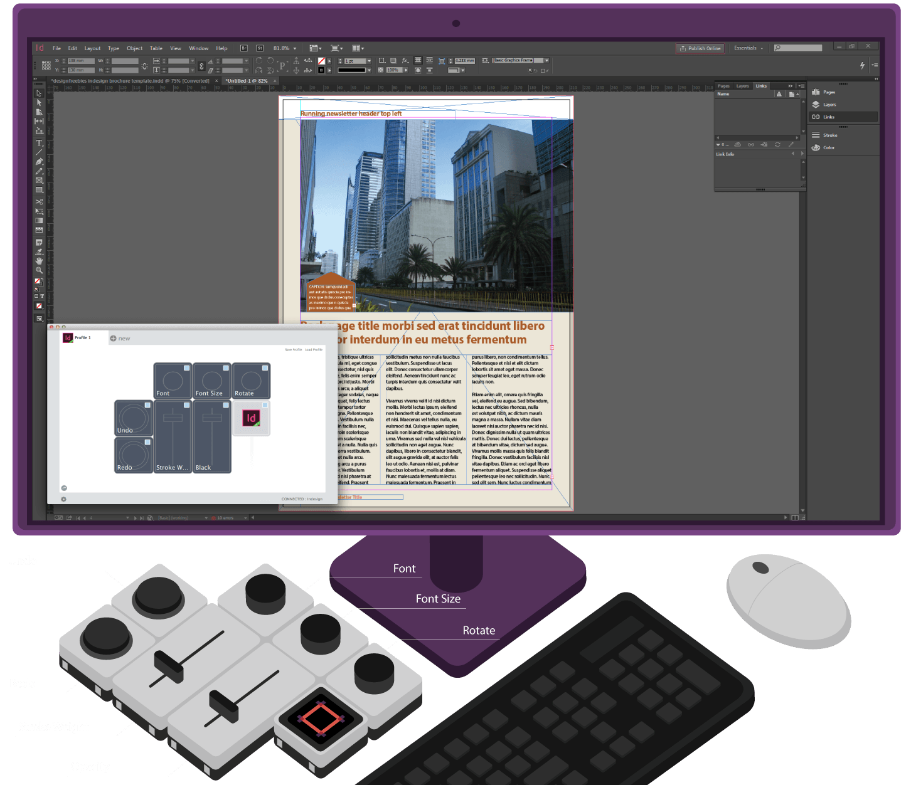This screenshot has width=911, height=785.
Task: Toggle the blue checkbox on Undo tile
Action: [x=147, y=405]
